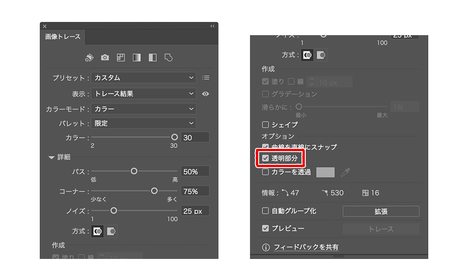Select abutting 方式 icon in right panel

[x=307, y=55]
